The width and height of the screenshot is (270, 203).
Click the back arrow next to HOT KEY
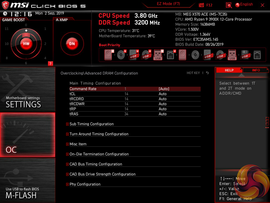[208, 73]
